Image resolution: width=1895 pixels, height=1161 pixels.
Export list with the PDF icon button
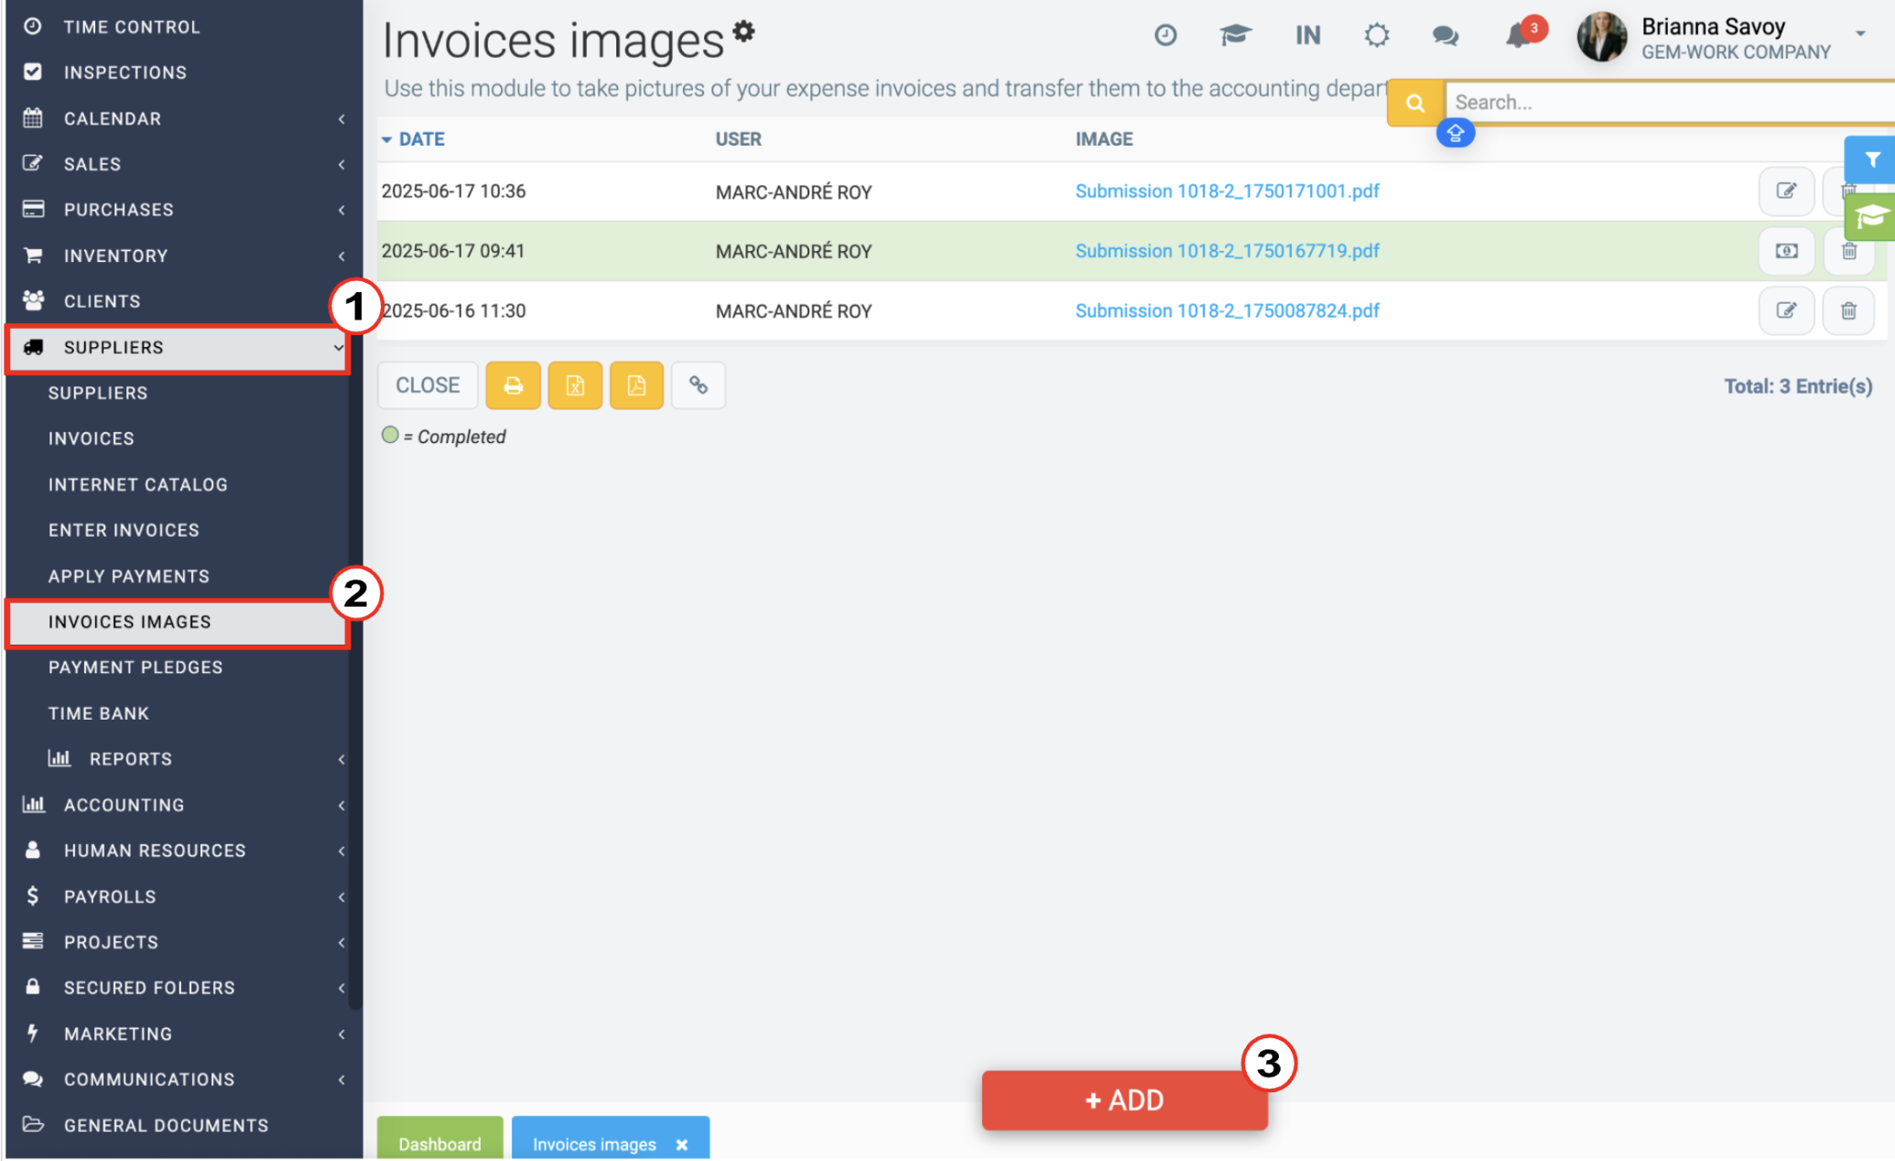636,385
